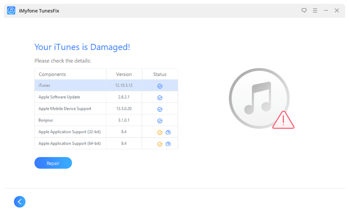This screenshot has height=221, width=349.
Task: Minimize the TunesFix window
Action: (325, 11)
